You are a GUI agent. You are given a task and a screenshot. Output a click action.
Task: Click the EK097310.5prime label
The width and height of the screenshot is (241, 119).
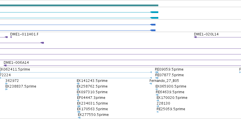tap(92, 92)
